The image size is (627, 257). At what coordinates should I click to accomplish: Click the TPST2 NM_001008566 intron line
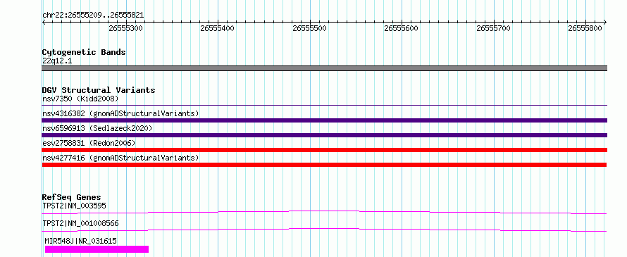(x=324, y=230)
